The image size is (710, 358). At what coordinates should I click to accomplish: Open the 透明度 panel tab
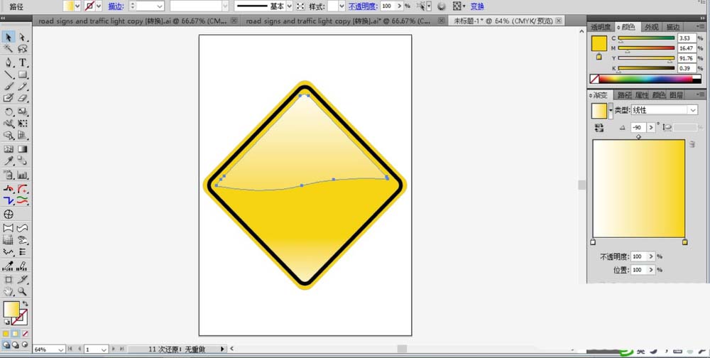[601, 27]
